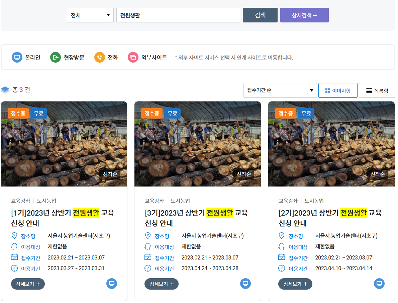This screenshot has height=303, width=398.
Task: Open the 전체 category dropdown
Action: pyautogui.click(x=90, y=15)
